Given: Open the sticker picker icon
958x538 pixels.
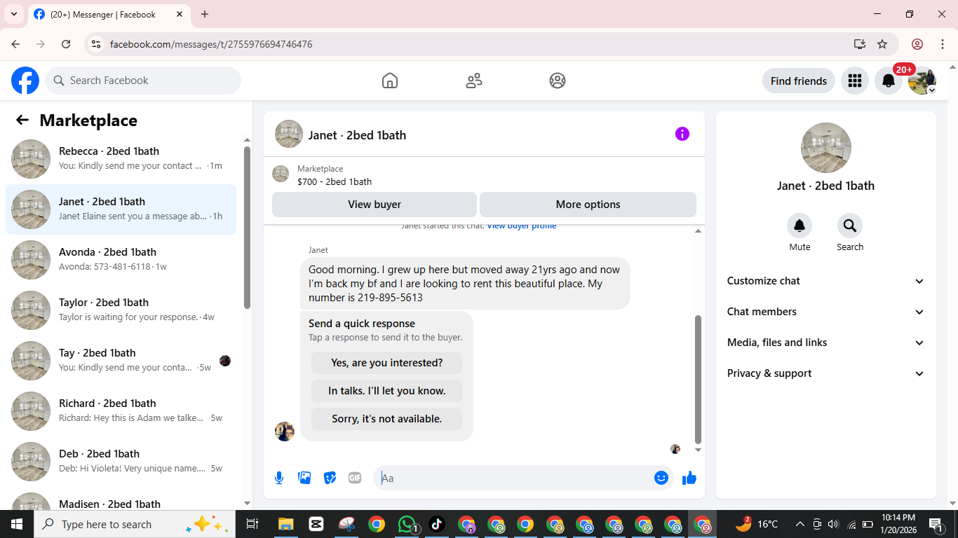Looking at the screenshot, I should point(330,478).
